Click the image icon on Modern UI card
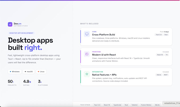Screen dimensions: 180x107 click(x=87, y=54)
